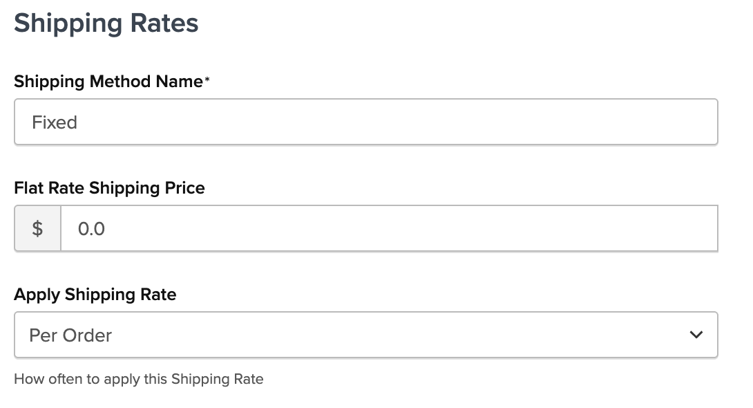Select the Per Order combo box value
The height and width of the screenshot is (408, 753).
coord(70,335)
